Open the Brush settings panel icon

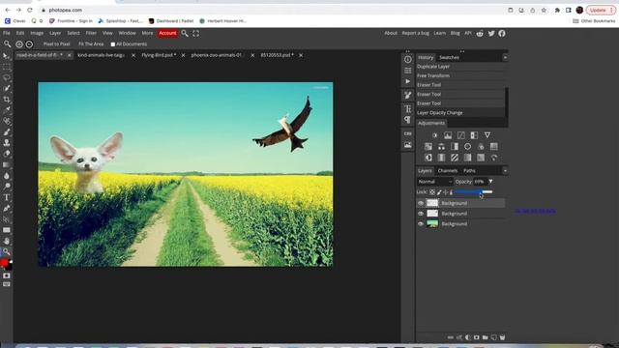pos(407,95)
